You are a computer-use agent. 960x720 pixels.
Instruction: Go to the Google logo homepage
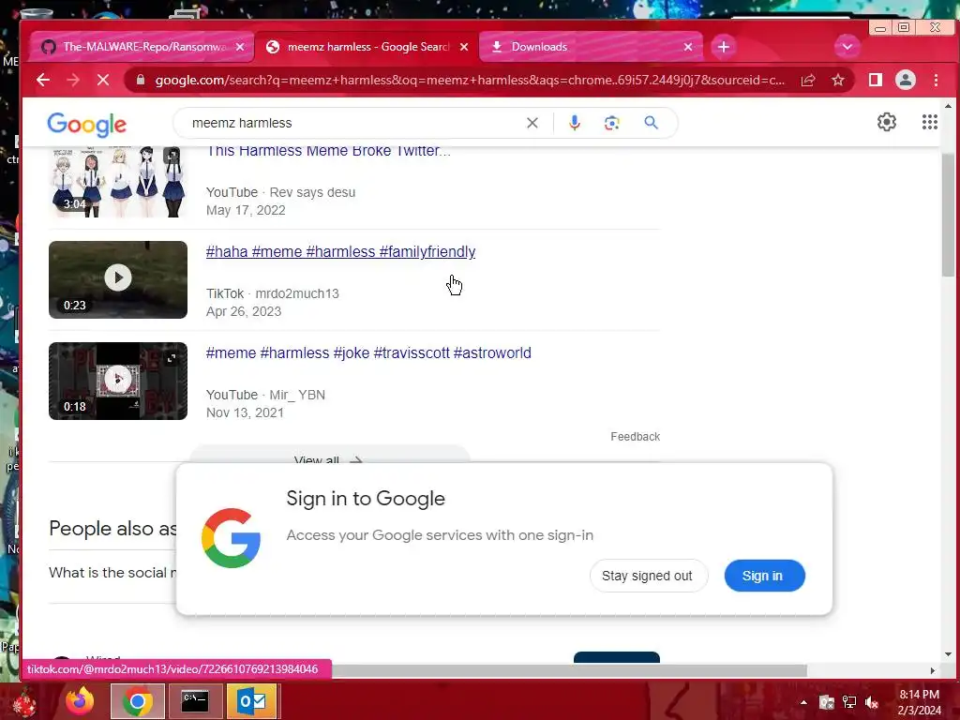pos(87,125)
